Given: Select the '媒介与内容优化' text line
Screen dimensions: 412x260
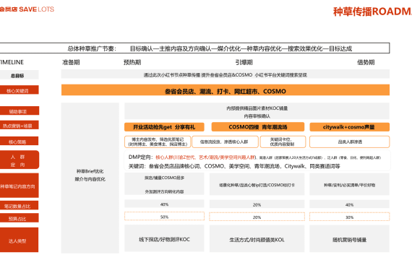Looking at the screenshot, I should coord(90,179).
